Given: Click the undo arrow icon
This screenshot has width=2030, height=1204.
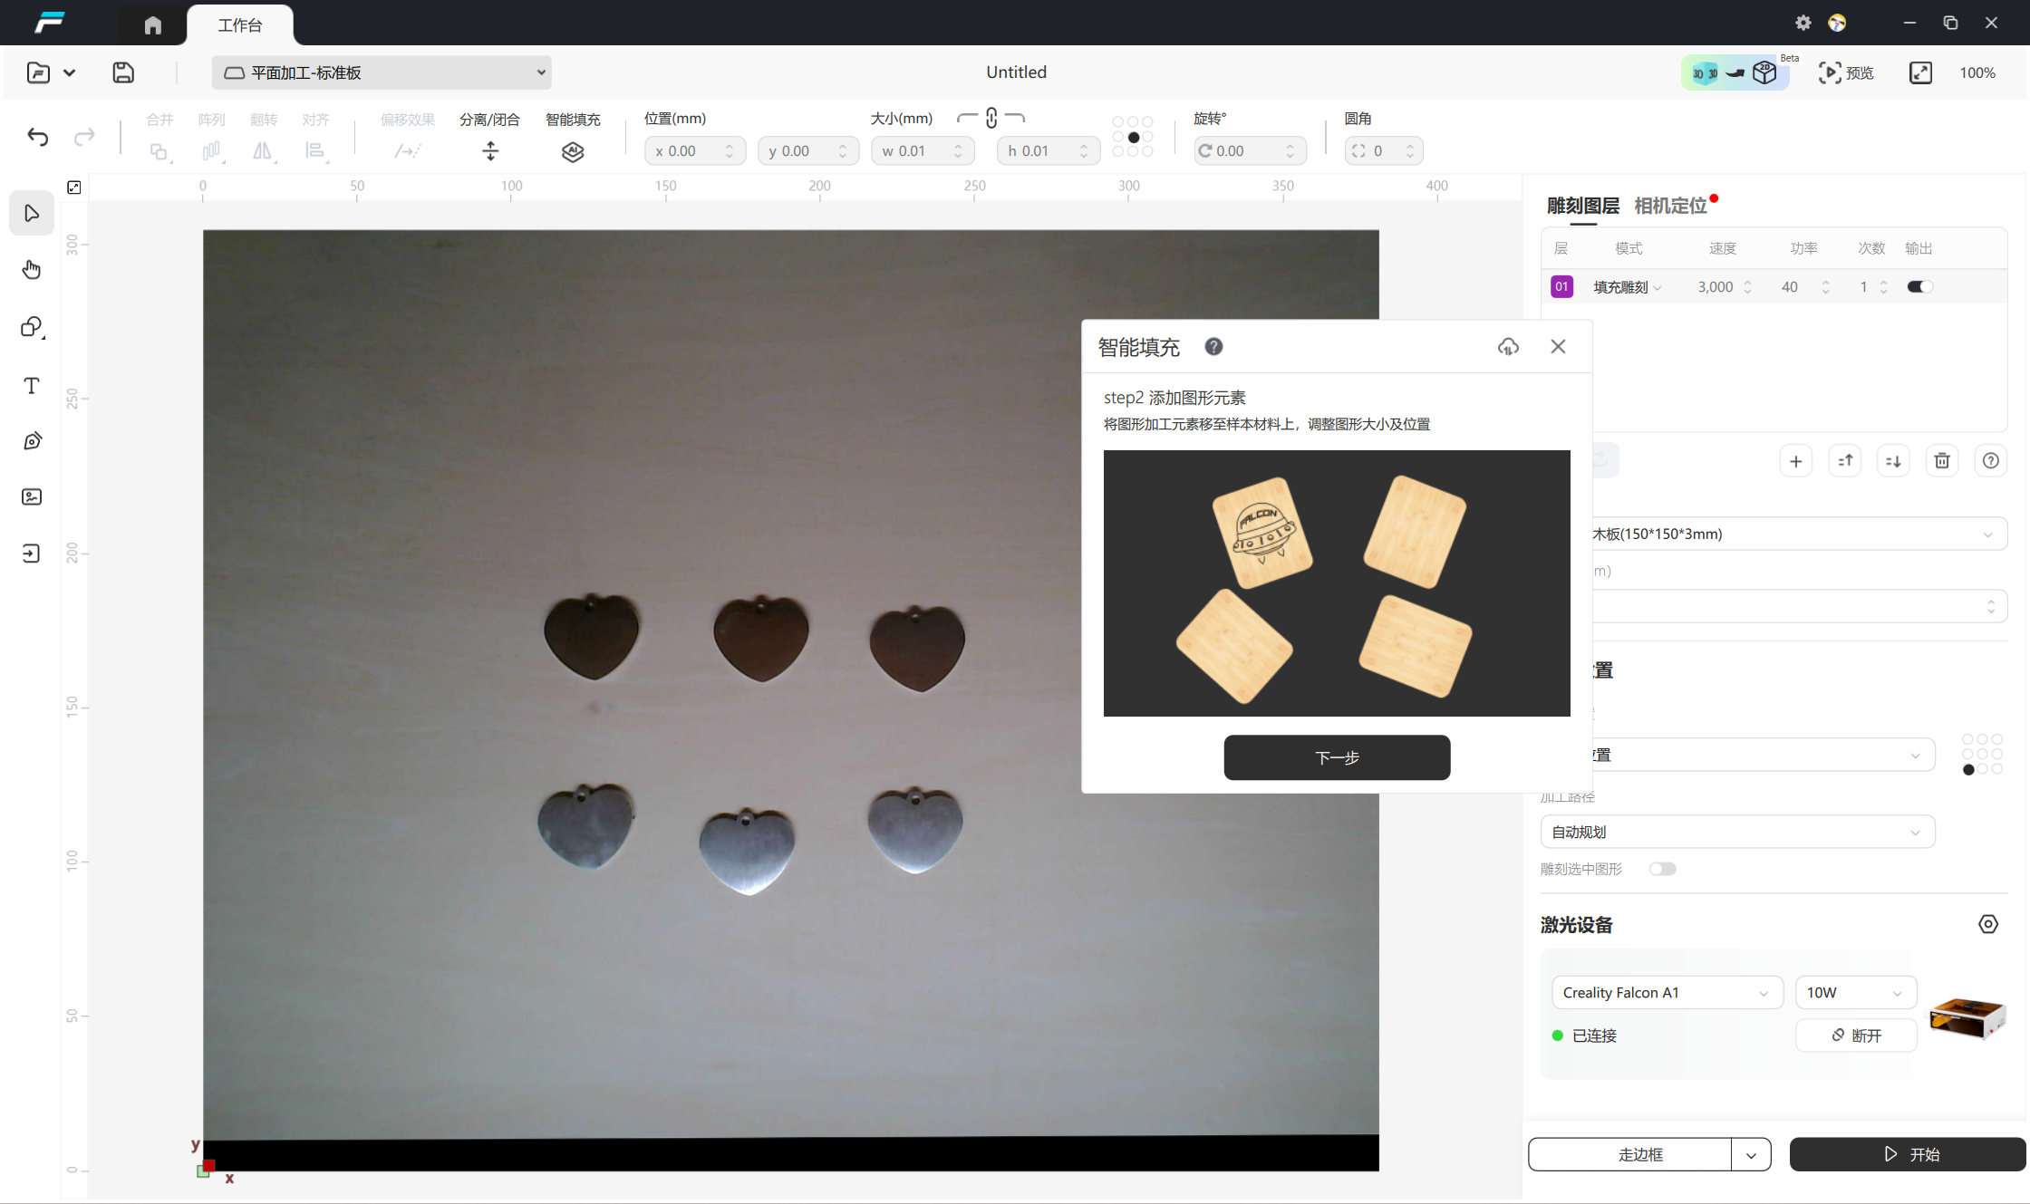Looking at the screenshot, I should point(37,137).
